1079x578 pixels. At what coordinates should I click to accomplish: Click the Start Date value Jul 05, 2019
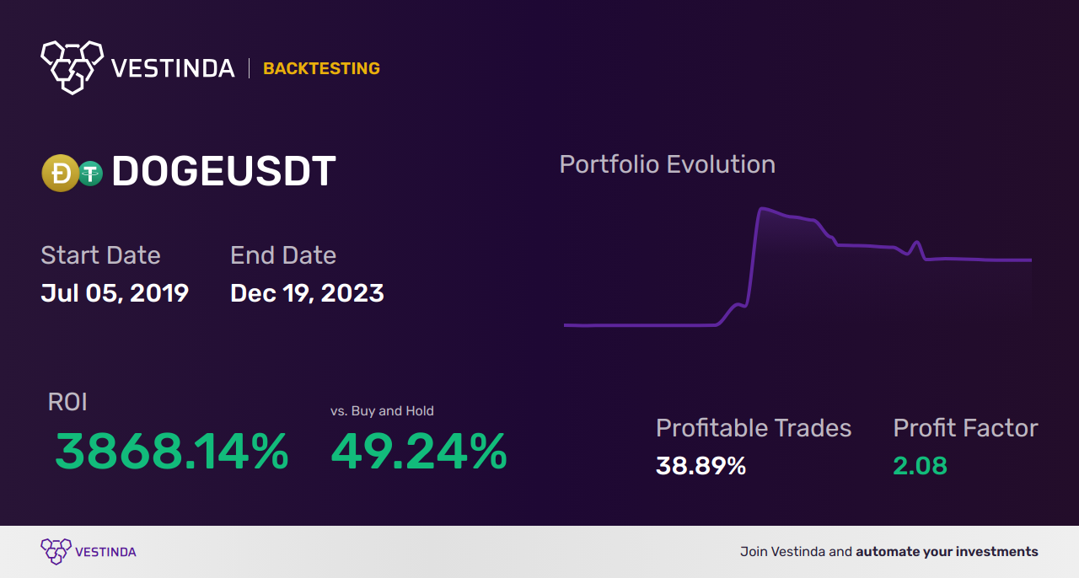(115, 293)
